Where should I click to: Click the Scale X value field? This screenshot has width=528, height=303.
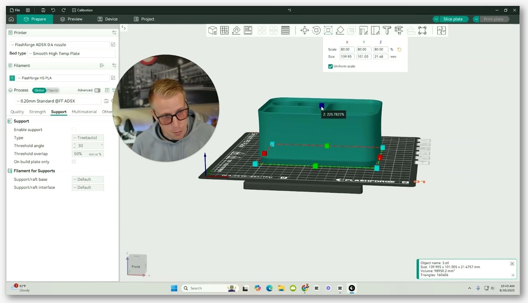tap(347, 50)
